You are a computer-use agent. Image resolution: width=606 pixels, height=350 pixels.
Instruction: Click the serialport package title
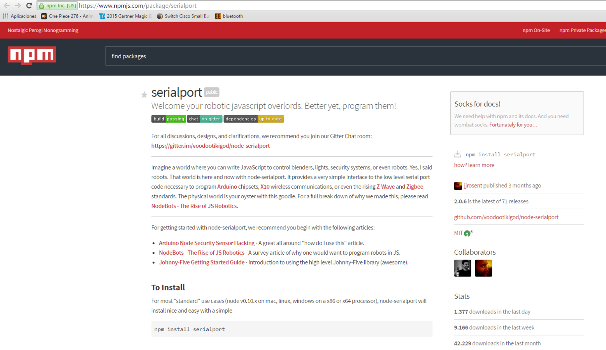pos(177,93)
